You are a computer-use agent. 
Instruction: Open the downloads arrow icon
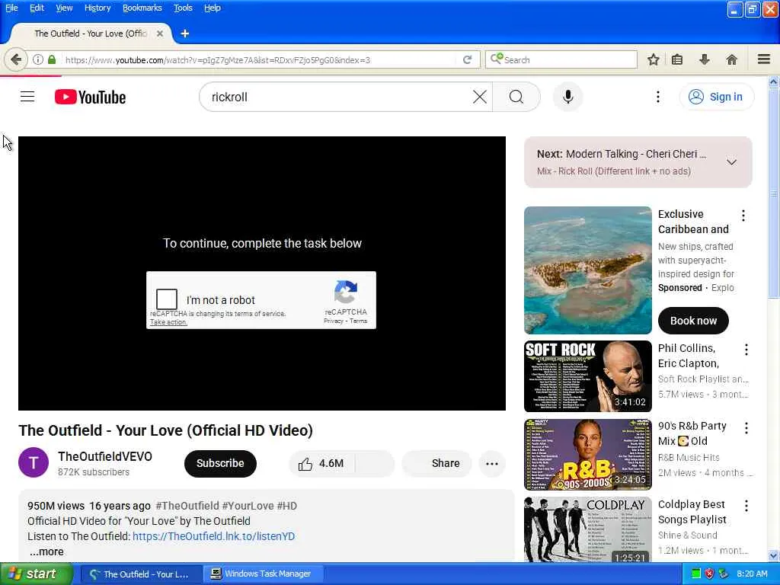coord(705,59)
